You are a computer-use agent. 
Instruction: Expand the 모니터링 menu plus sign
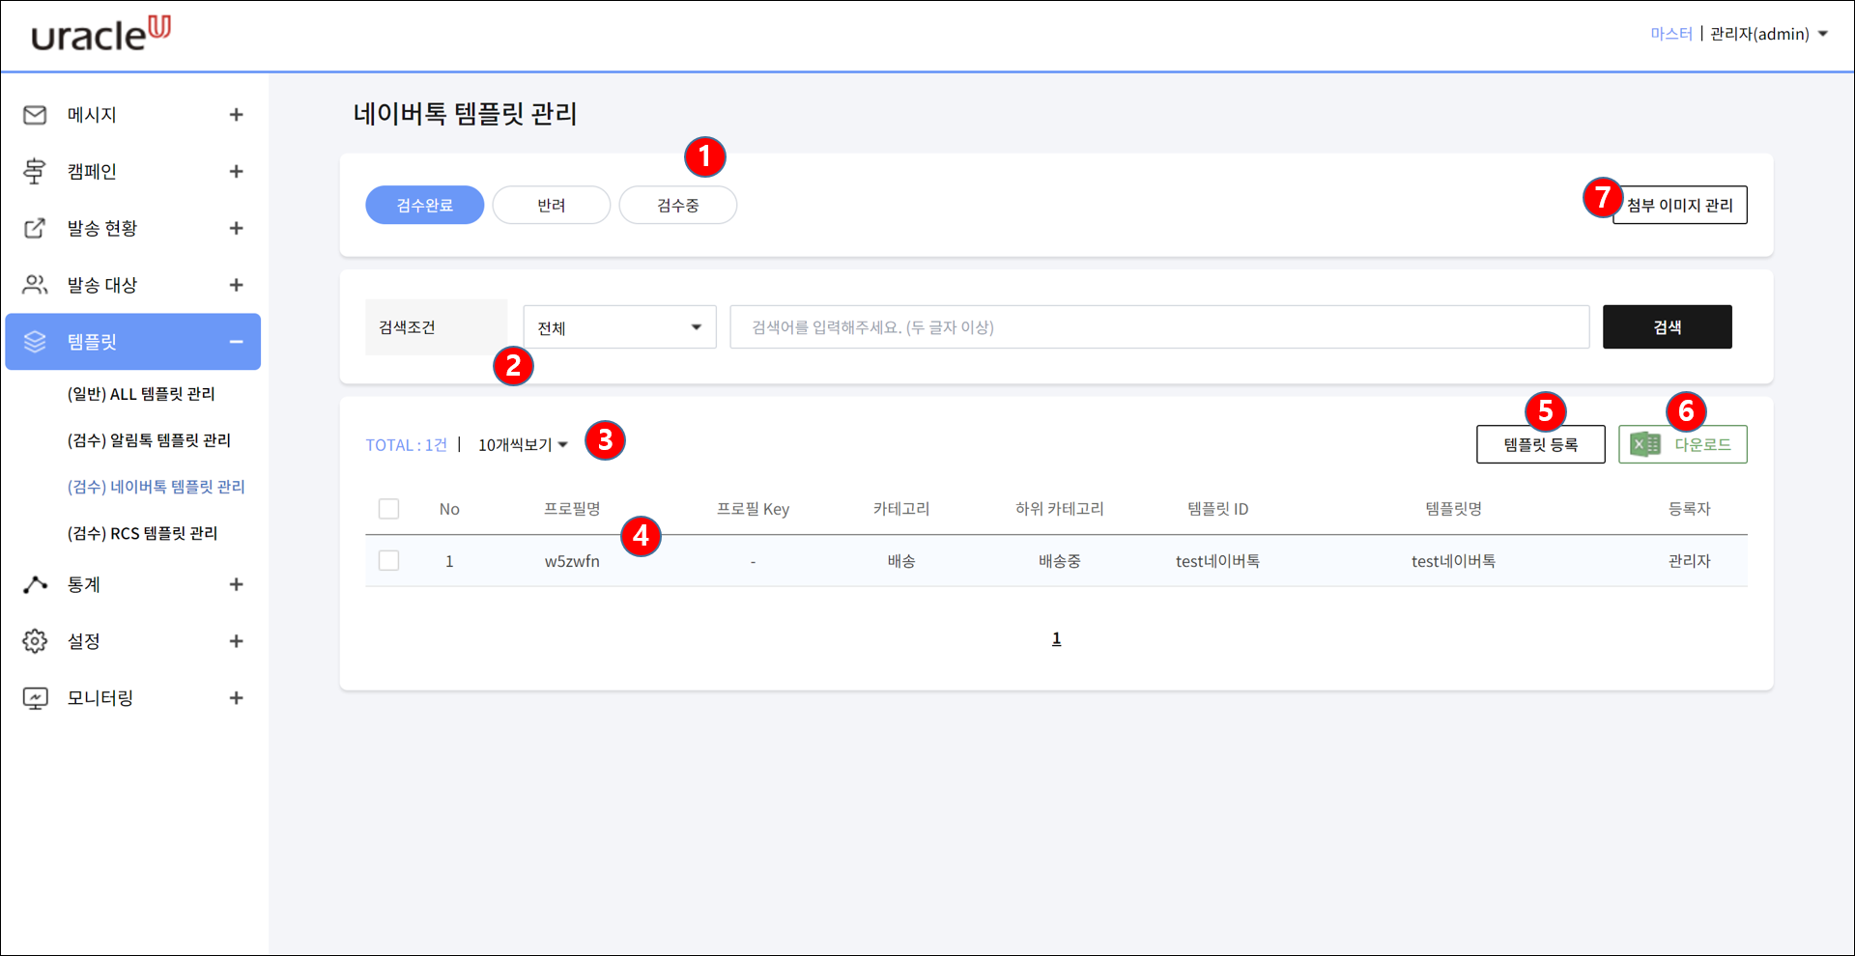236,698
